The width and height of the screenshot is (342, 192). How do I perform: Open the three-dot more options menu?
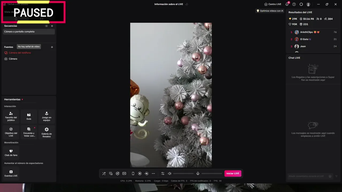coord(153,174)
